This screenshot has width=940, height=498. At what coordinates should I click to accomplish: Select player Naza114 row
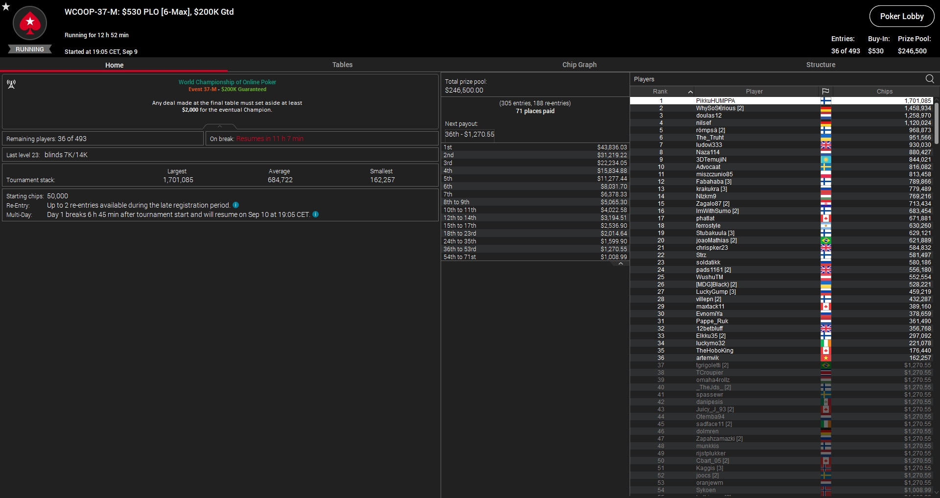tap(781, 152)
